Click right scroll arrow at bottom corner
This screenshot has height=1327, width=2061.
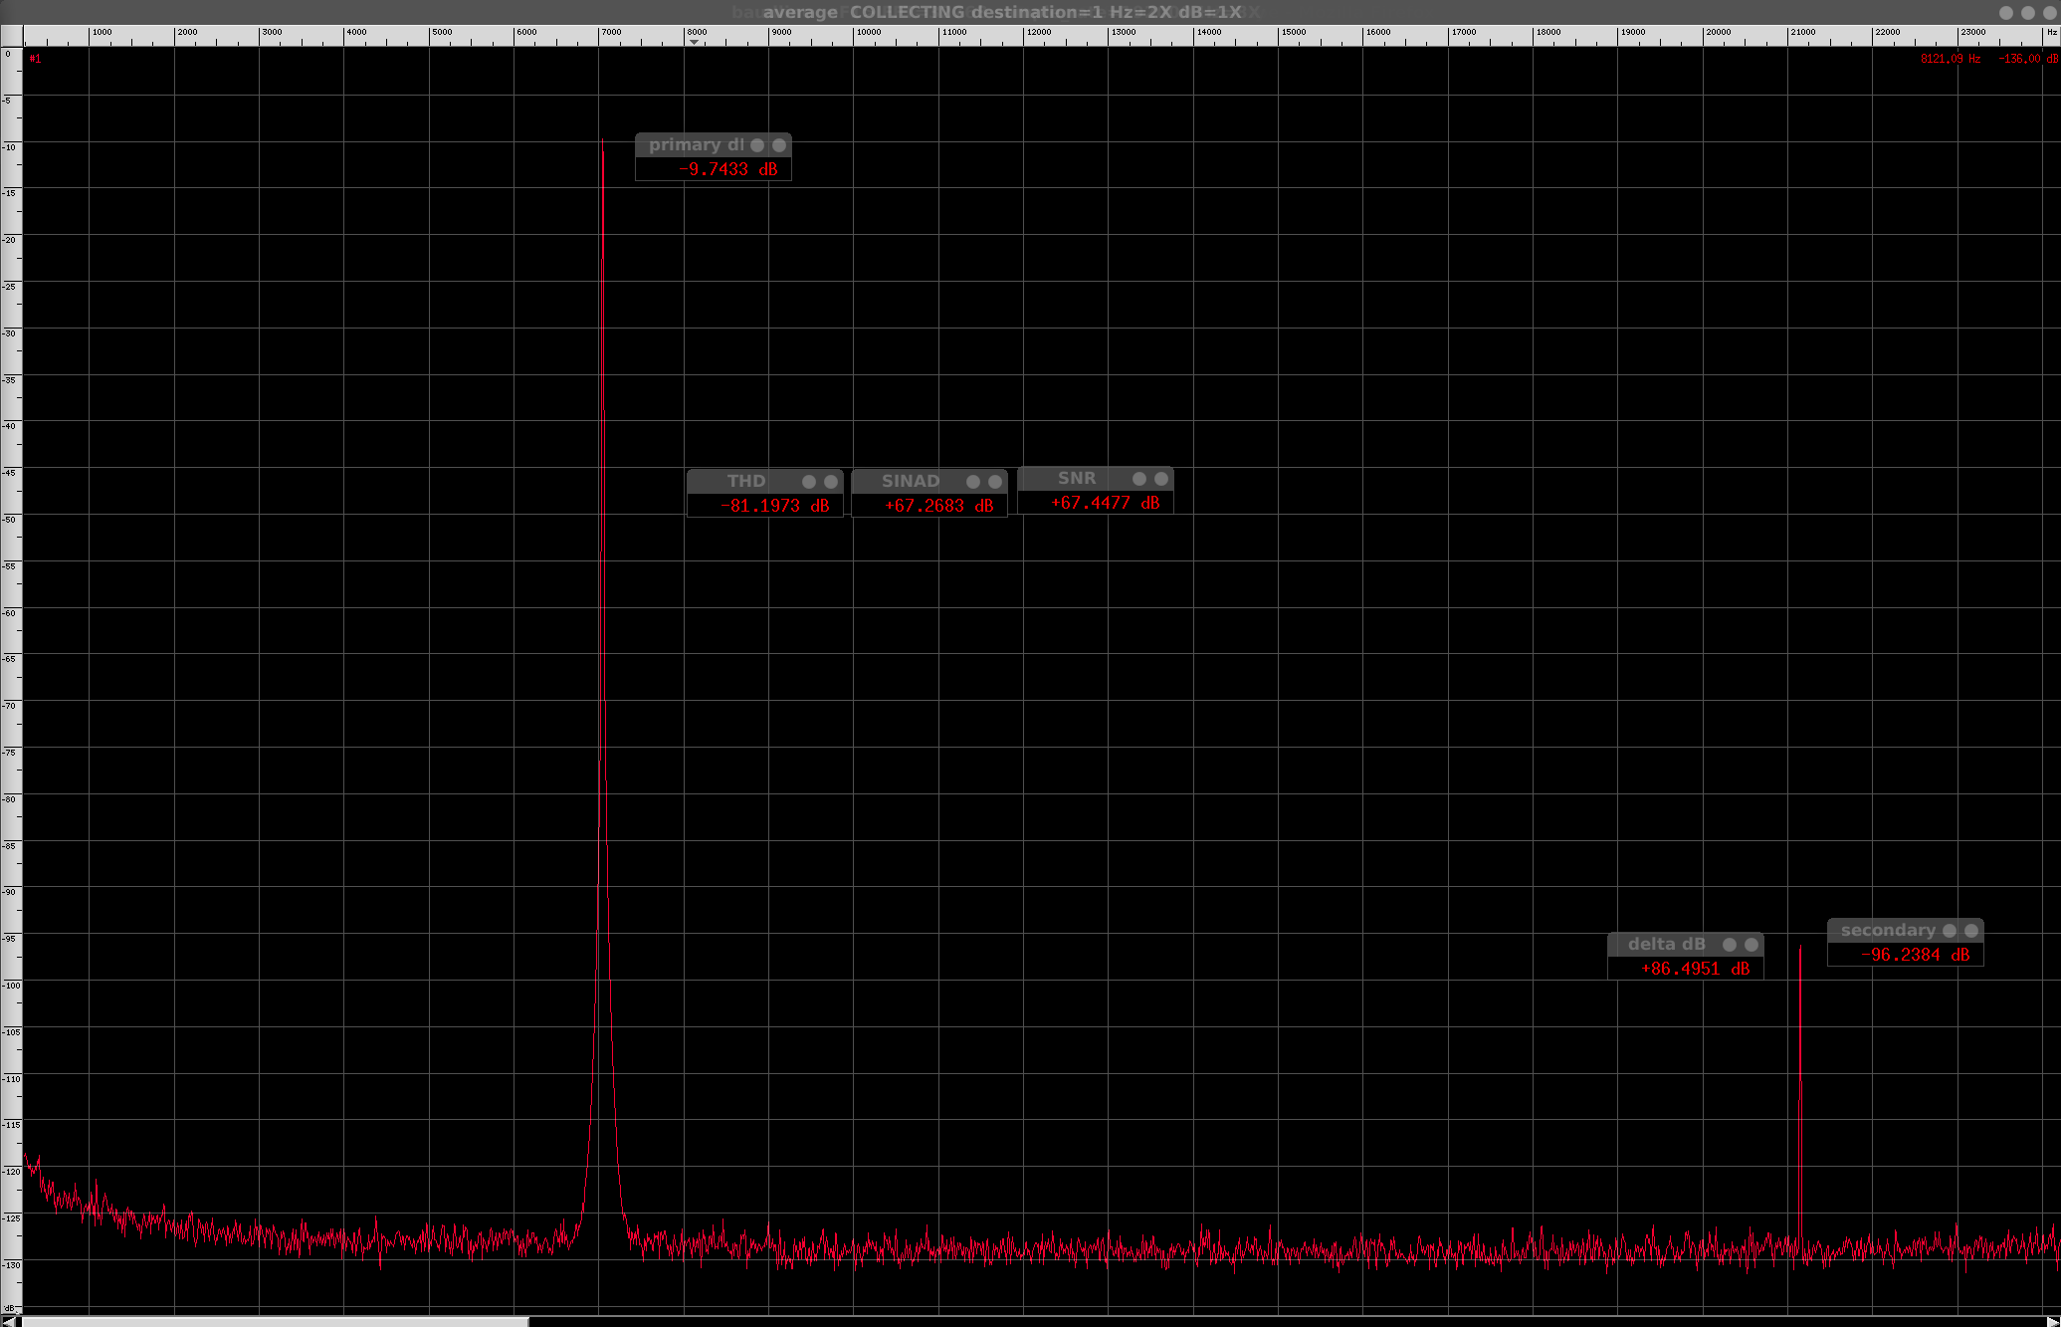(x=2051, y=1321)
